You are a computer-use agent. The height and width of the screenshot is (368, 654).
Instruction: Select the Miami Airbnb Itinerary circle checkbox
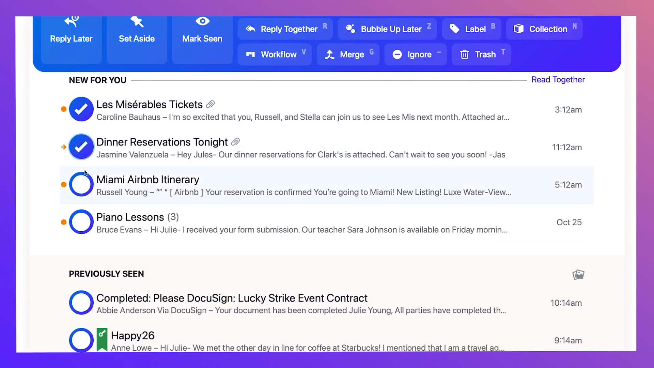coord(81,184)
